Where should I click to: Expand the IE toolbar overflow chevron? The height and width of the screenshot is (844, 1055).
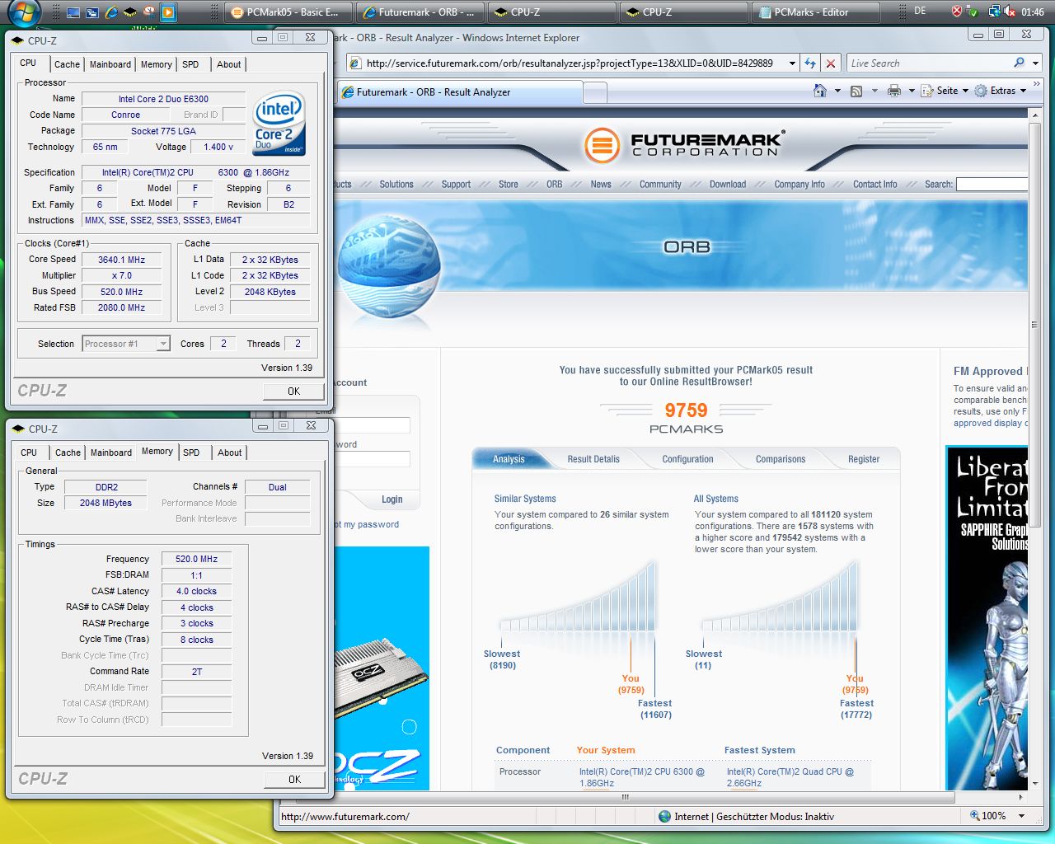click(x=1036, y=85)
